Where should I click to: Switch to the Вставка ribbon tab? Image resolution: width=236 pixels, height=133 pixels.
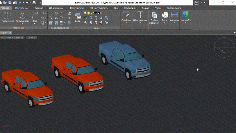coord(39,8)
